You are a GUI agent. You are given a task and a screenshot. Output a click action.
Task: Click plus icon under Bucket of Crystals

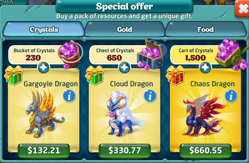[x=44, y=68]
